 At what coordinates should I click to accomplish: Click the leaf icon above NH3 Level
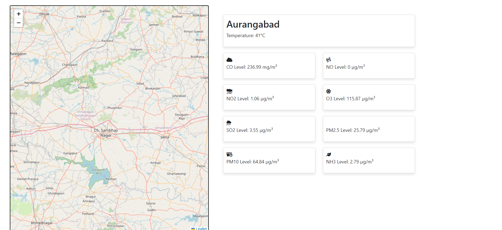[x=329, y=154]
